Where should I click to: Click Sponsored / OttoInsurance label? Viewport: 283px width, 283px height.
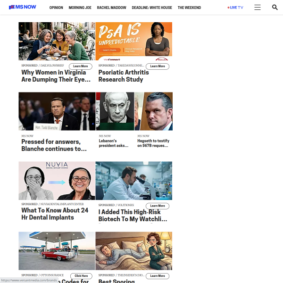click(x=42, y=275)
